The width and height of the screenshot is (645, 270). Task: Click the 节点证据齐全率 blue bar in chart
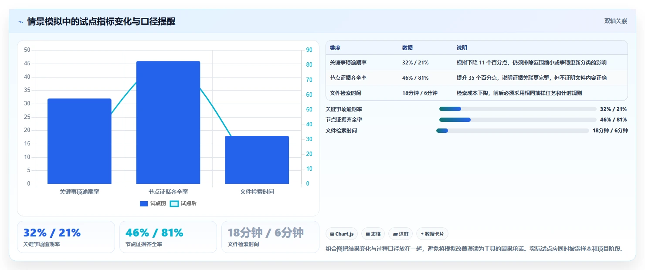click(x=168, y=122)
